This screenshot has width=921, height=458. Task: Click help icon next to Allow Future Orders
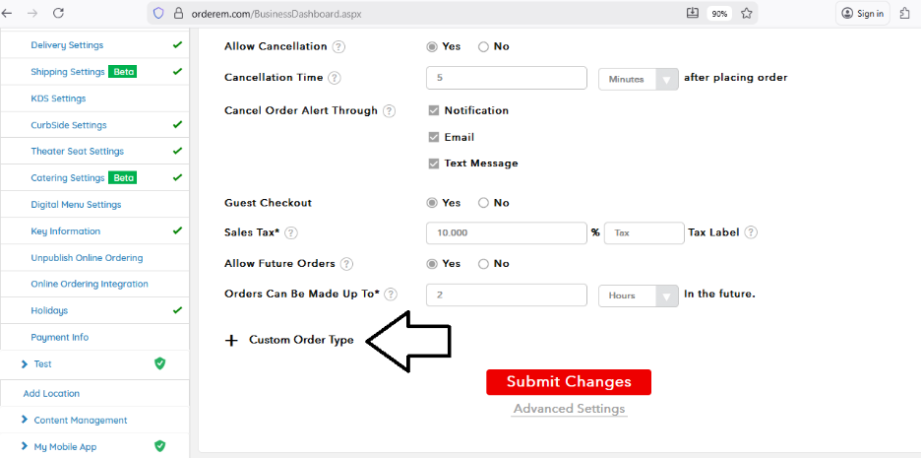[346, 264]
